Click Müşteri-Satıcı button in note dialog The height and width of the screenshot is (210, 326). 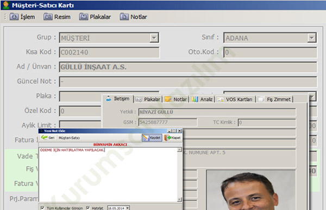pos(69,137)
